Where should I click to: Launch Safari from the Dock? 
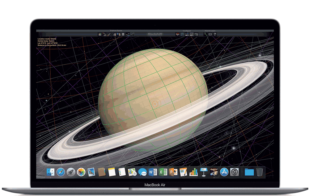click(61, 172)
